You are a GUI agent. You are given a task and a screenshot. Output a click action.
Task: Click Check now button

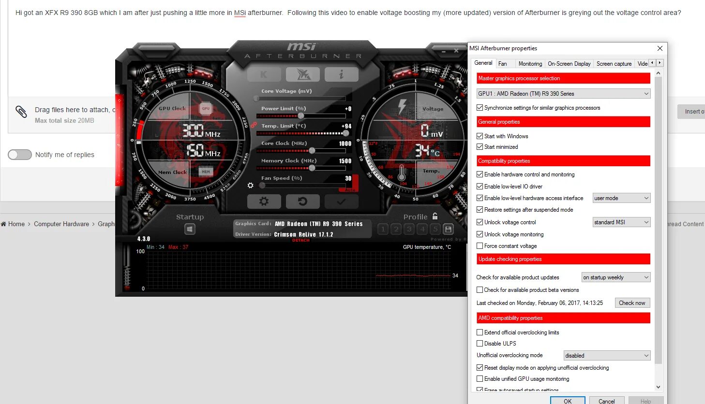pos(632,303)
